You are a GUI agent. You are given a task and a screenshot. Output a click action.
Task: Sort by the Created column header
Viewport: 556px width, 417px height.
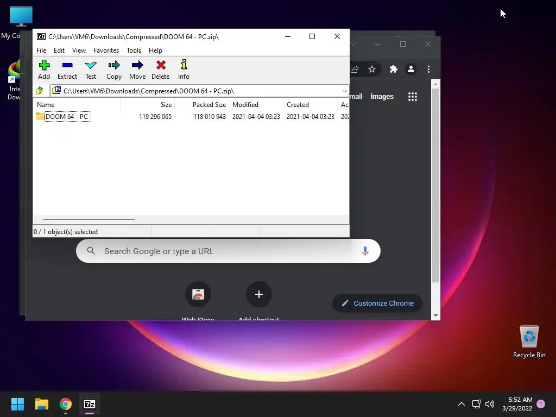(x=298, y=105)
